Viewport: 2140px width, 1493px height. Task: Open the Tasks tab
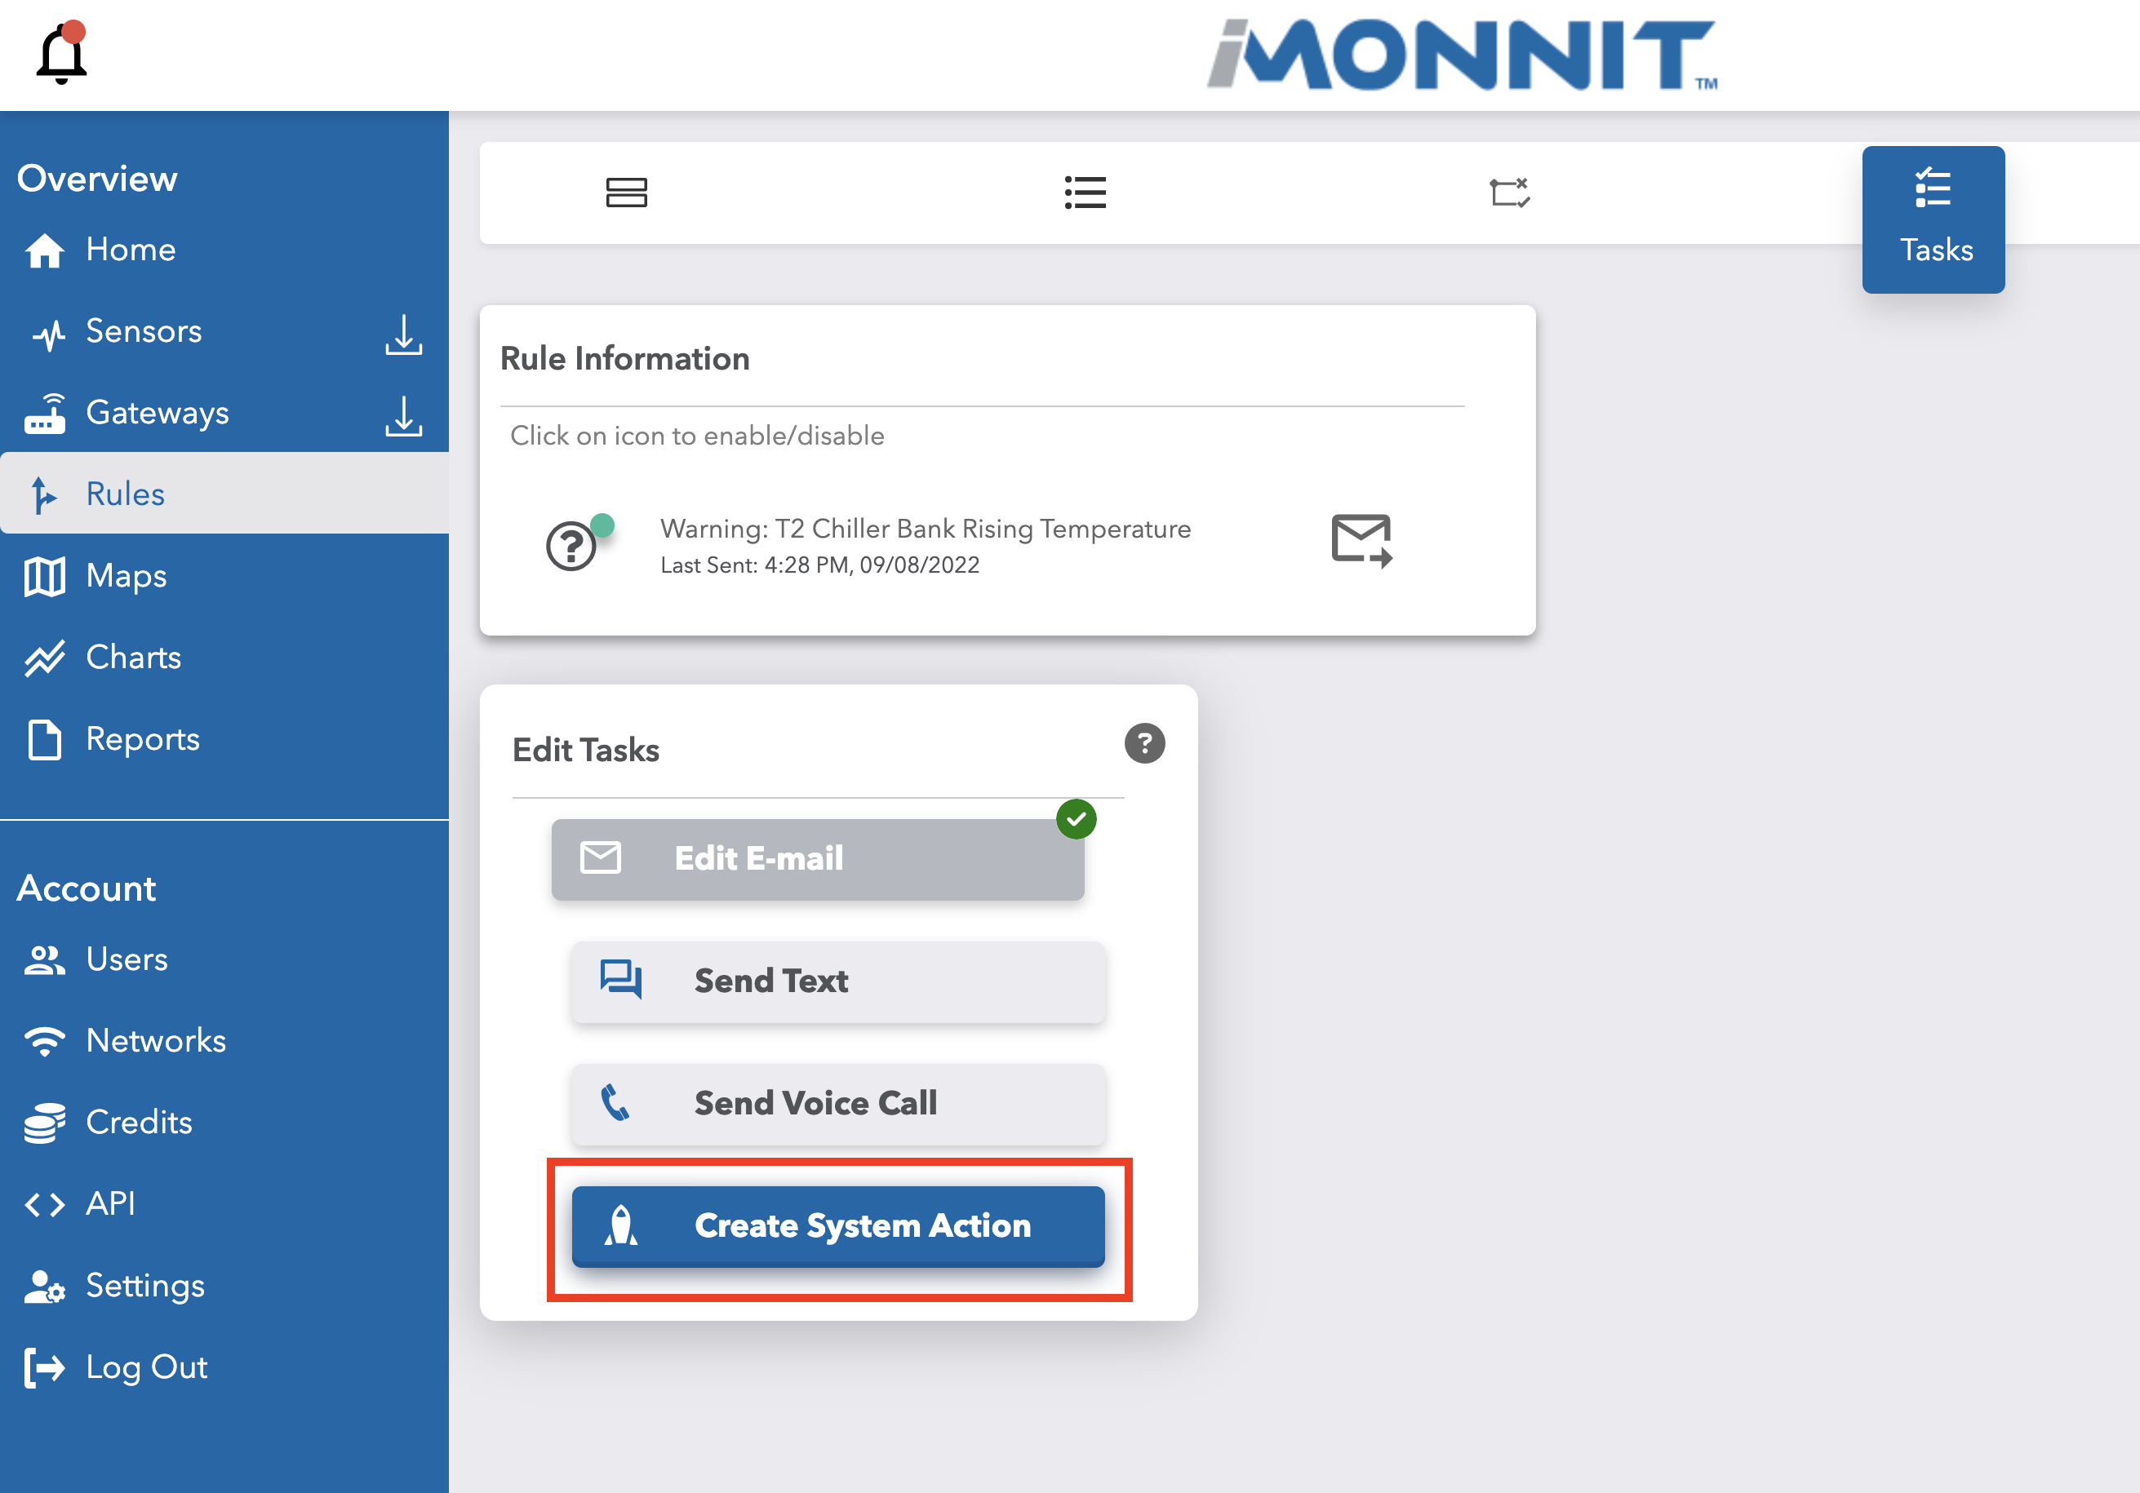tap(1933, 220)
